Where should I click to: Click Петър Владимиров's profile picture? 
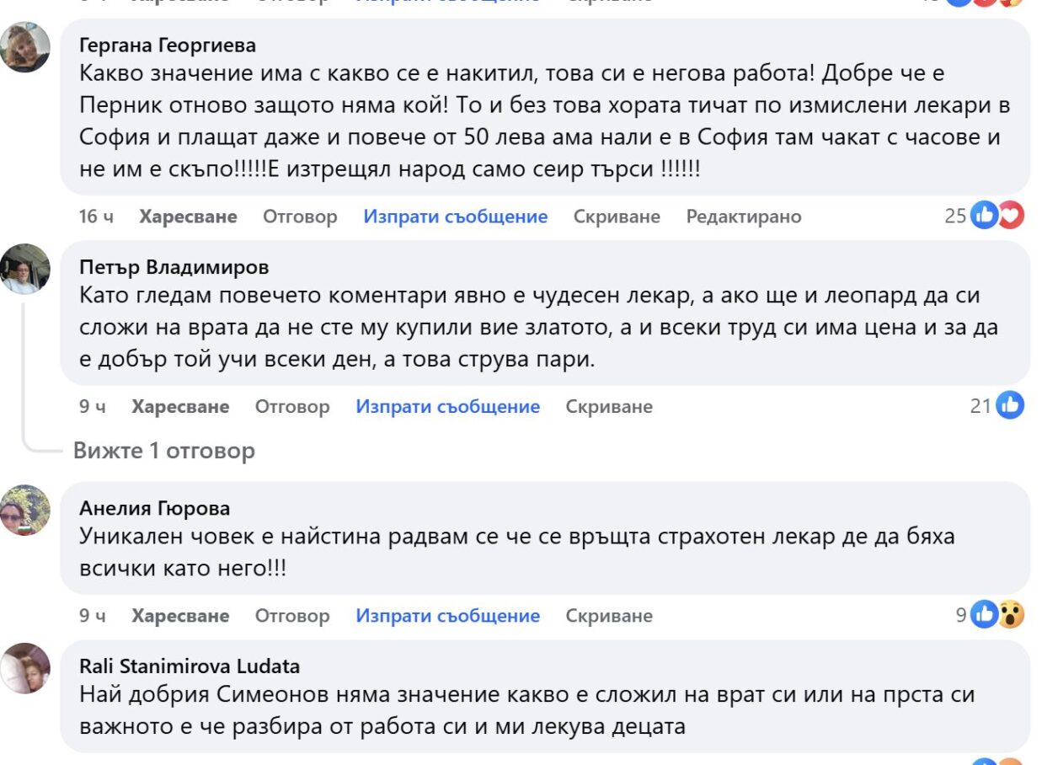click(x=25, y=269)
